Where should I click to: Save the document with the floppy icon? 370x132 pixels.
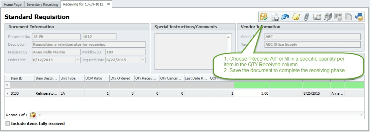coord(275,17)
